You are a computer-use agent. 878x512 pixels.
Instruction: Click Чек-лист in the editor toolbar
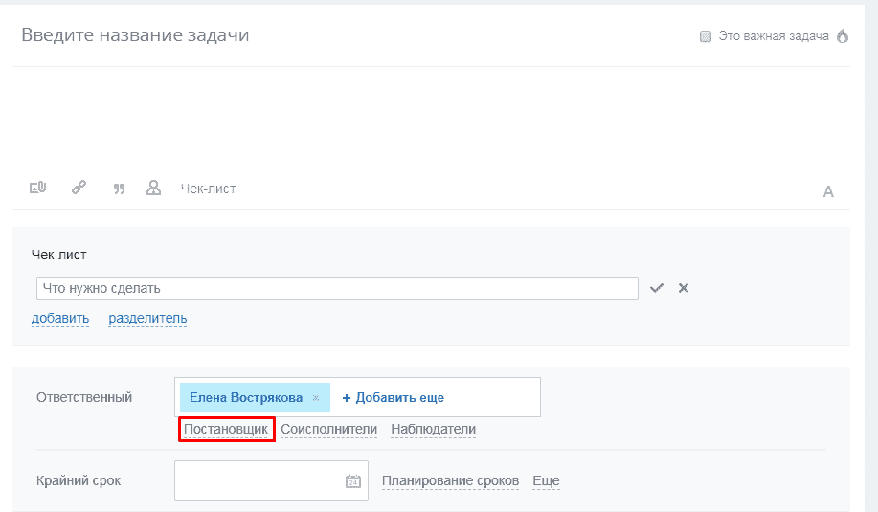click(208, 189)
